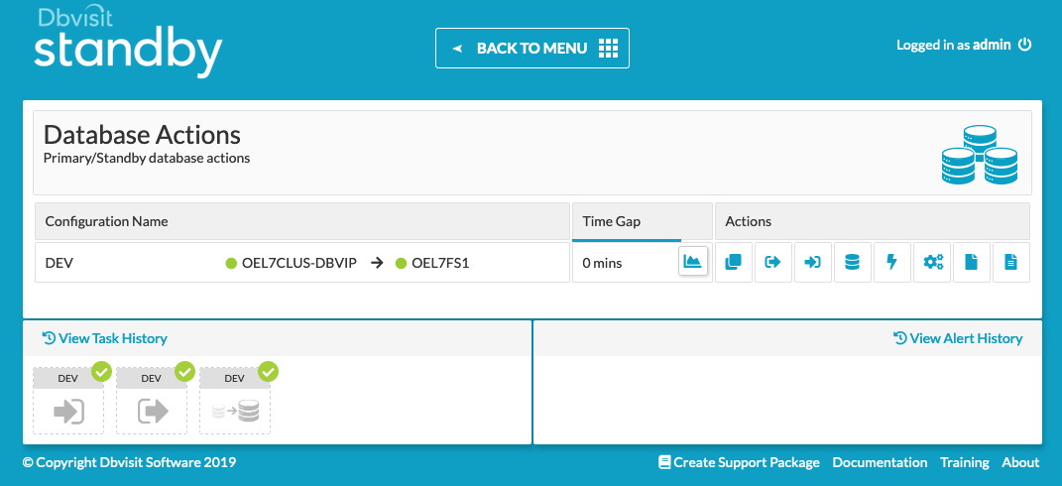1062x486 pixels.
Task: Click the Copyright Dbvisit Software 2019 text
Action: (129, 462)
